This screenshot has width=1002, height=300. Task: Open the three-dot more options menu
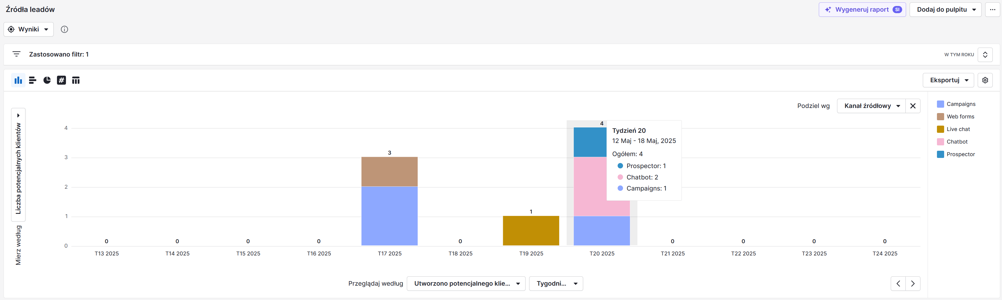coord(992,10)
